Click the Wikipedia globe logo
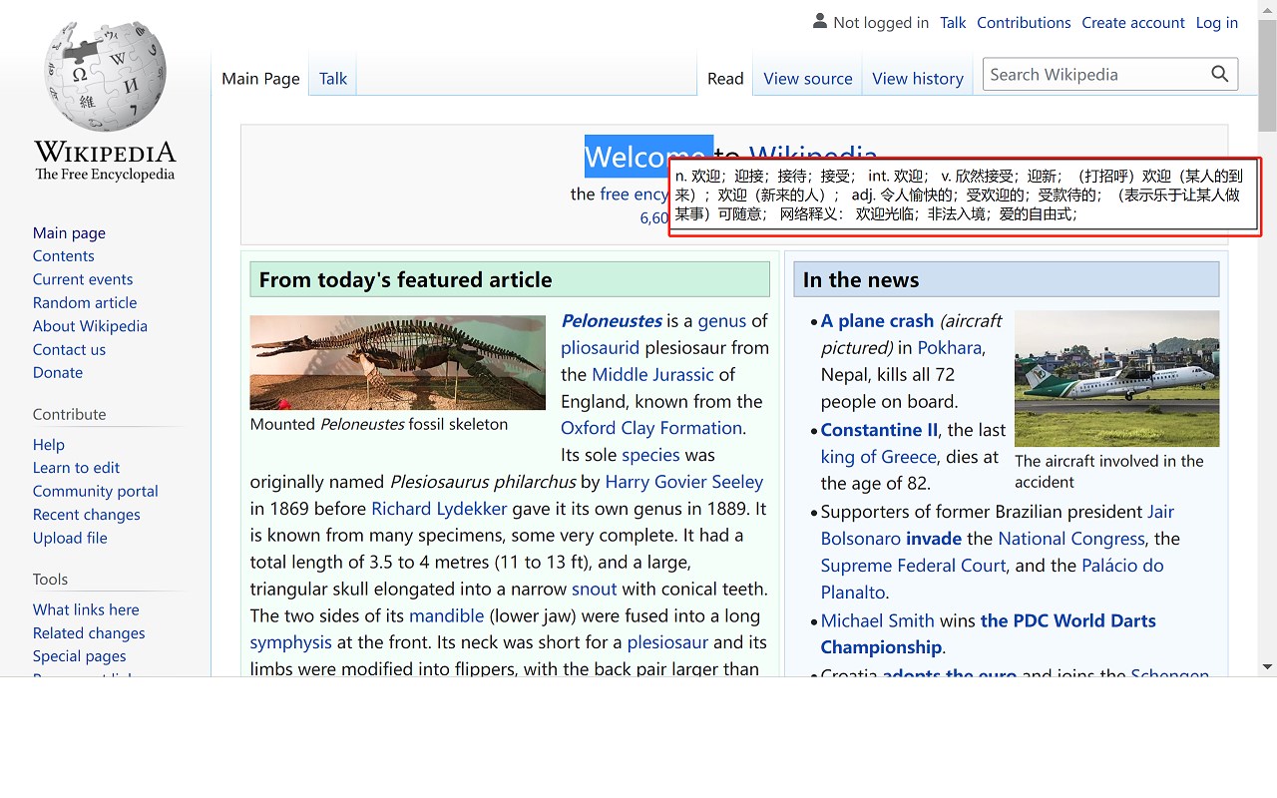Screen dimensions: 1277x798 click(x=105, y=75)
